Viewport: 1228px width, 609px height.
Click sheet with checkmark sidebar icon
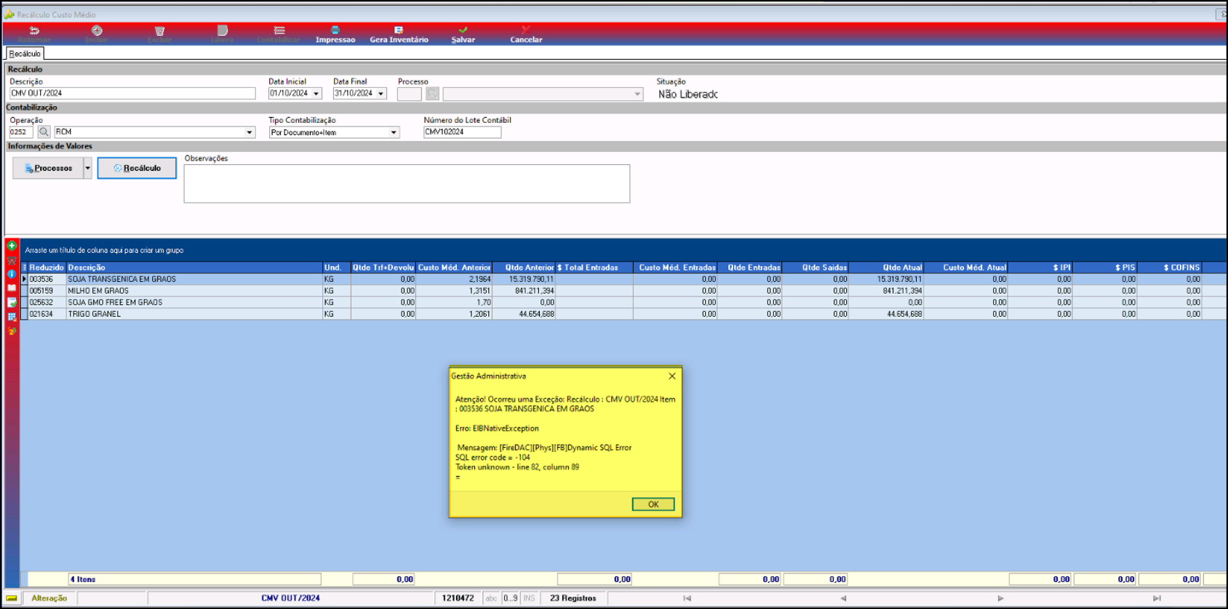coord(12,302)
